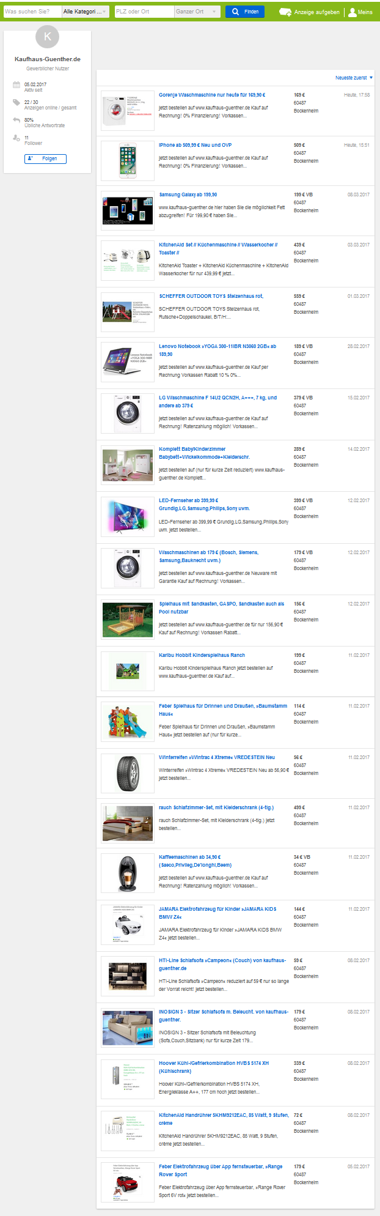Image resolution: width=380 pixels, height=1216 pixels.
Task: Click the 'Anzeigen online / gesamt' text
Action: pos(51,108)
